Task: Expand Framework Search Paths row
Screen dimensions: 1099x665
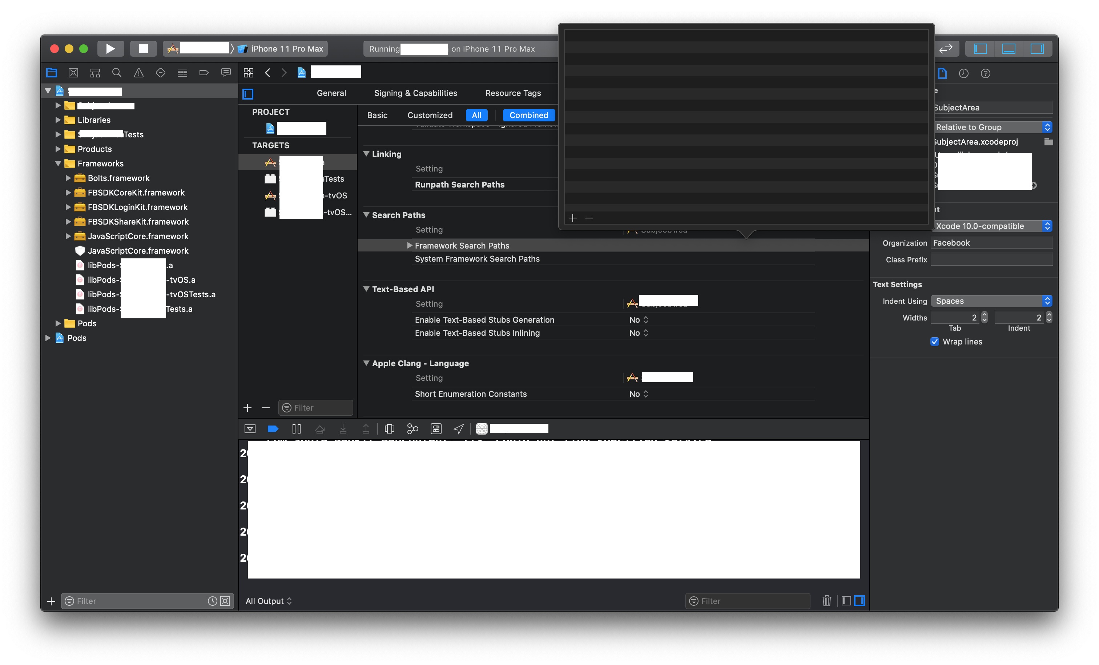Action: 410,245
